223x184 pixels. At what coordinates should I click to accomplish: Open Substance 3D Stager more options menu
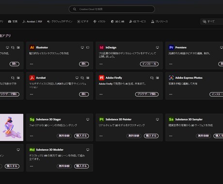pos(32,136)
